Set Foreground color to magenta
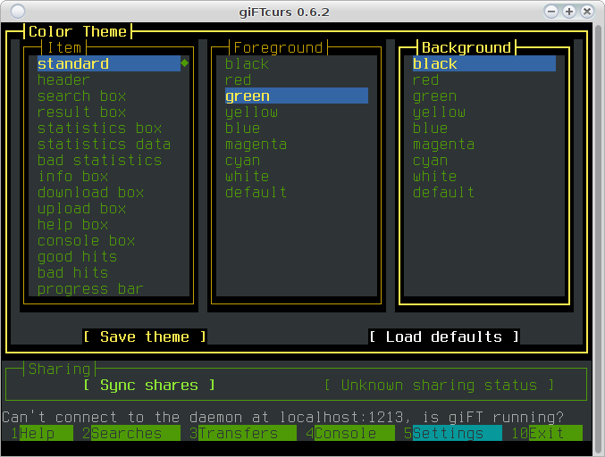 [256, 144]
